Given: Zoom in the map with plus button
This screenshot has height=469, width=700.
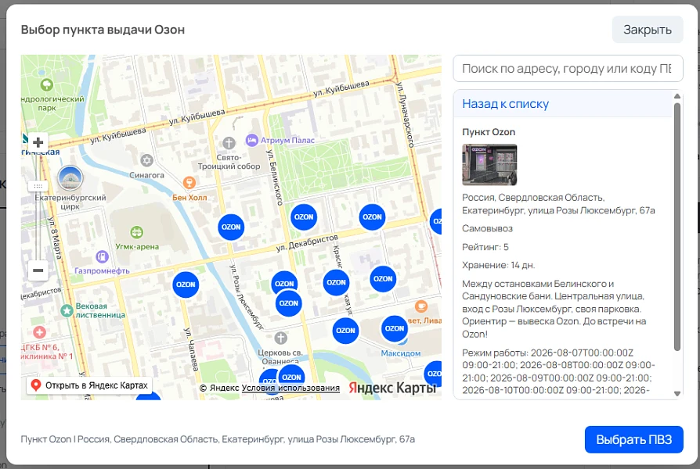Looking at the screenshot, I should [38, 143].
